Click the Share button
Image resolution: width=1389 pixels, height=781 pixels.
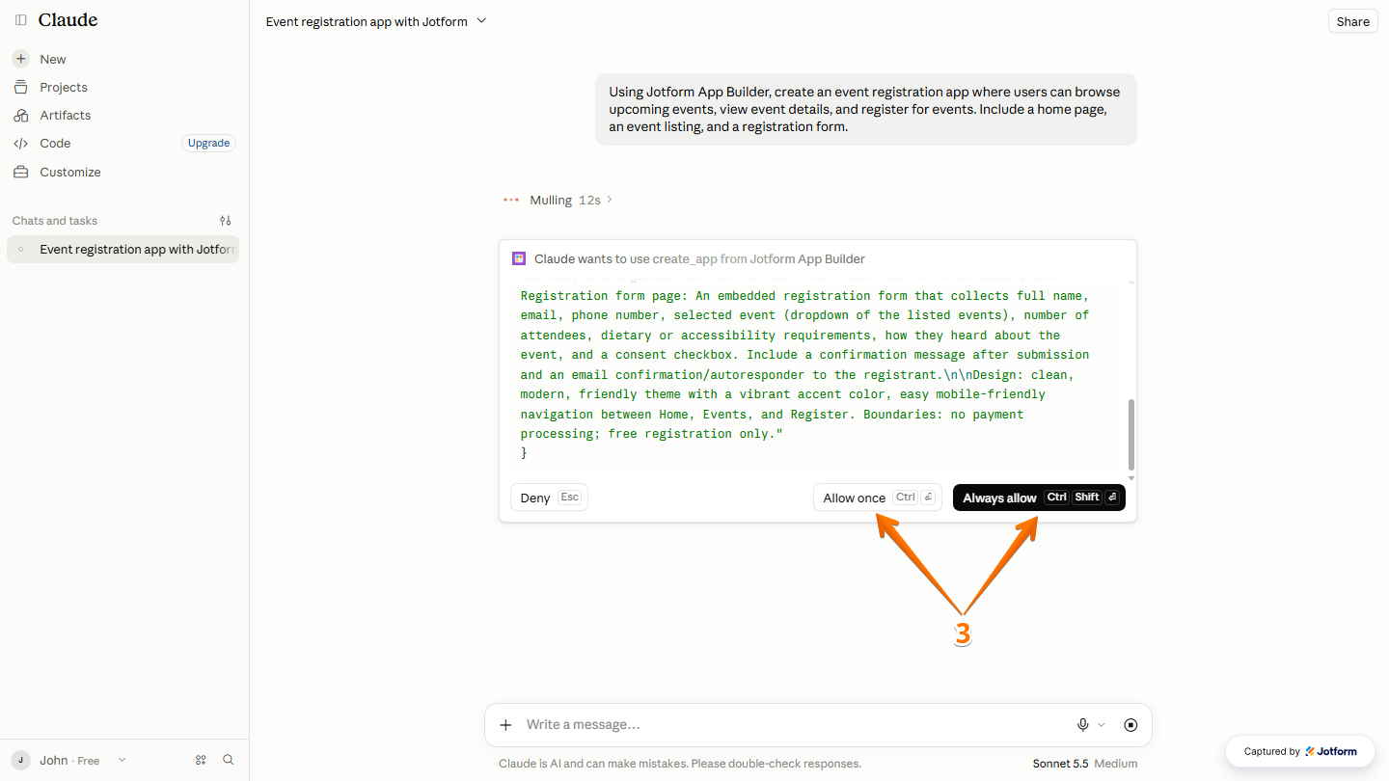point(1352,21)
